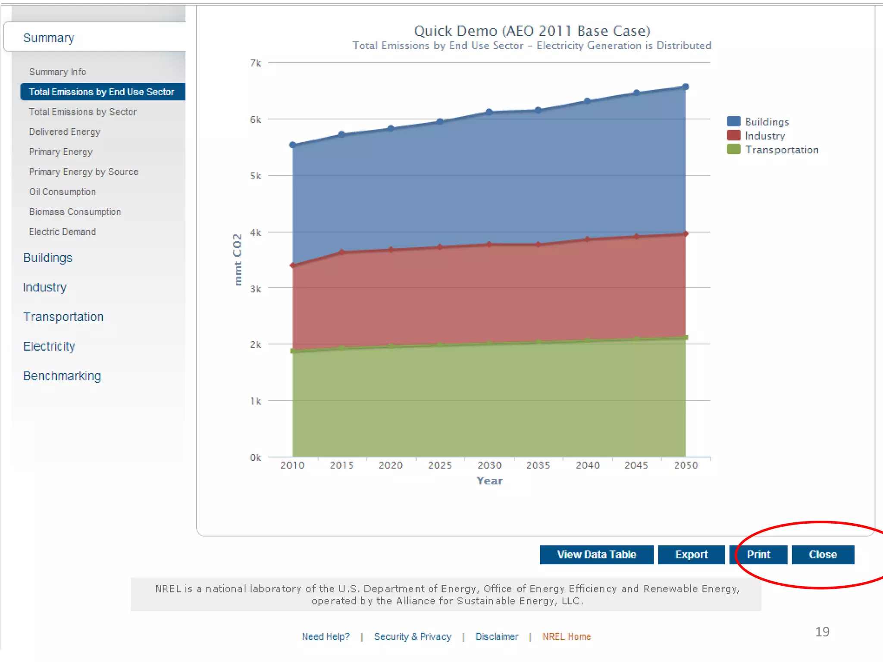883x662 pixels.
Task: Click the Print button
Action: click(758, 555)
